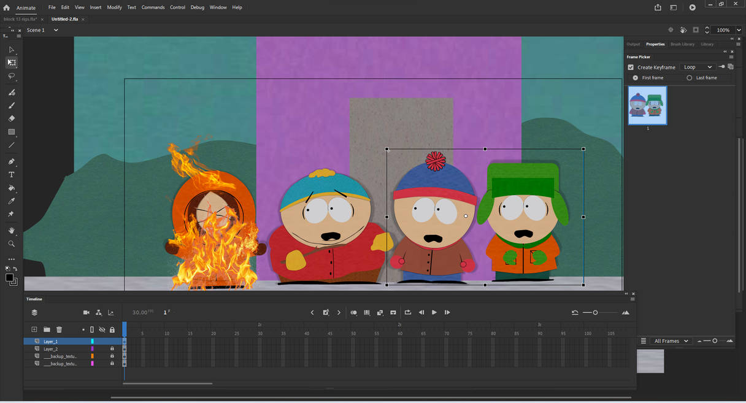Open the Timeline panel options menu
Viewport: 746px width, 403px height.
(633, 299)
